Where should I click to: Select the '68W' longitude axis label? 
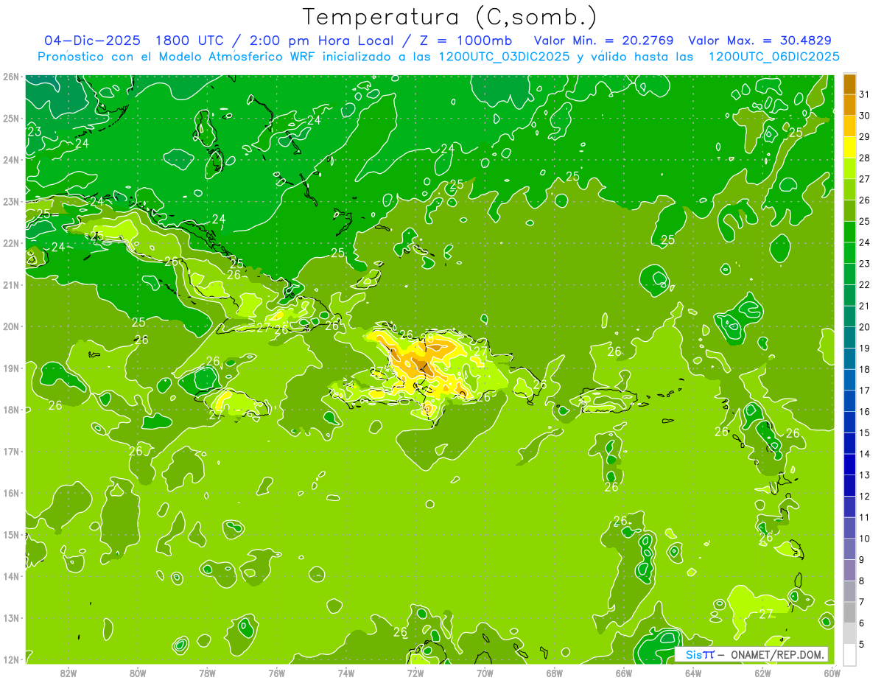[554, 673]
